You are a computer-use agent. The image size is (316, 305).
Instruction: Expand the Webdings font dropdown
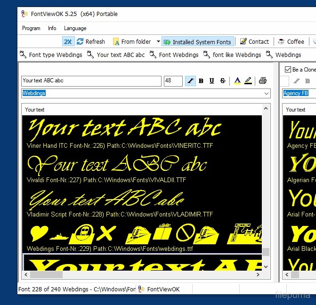click(267, 94)
